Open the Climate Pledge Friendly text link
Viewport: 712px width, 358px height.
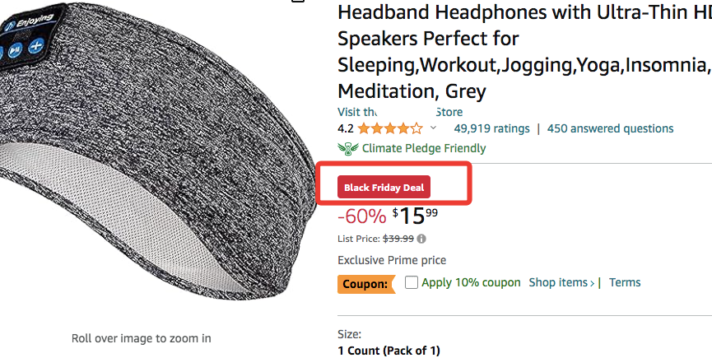pos(425,149)
